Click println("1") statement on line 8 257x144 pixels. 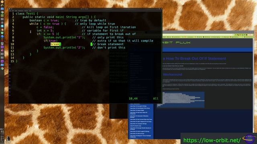click(64, 37)
